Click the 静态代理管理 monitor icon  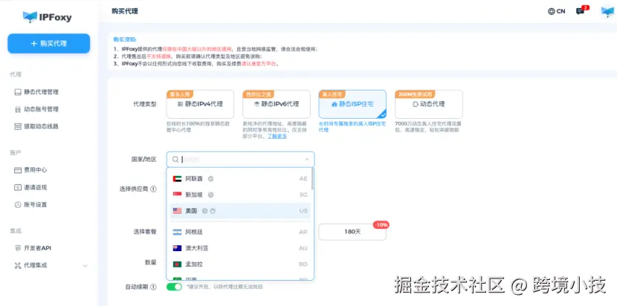click(18, 92)
